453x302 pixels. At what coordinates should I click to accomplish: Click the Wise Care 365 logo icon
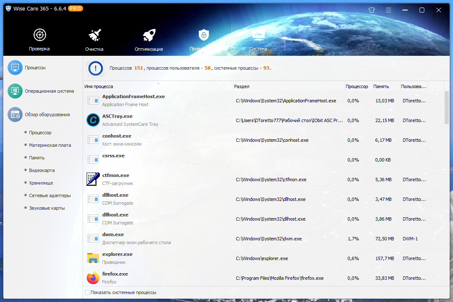(x=8, y=9)
